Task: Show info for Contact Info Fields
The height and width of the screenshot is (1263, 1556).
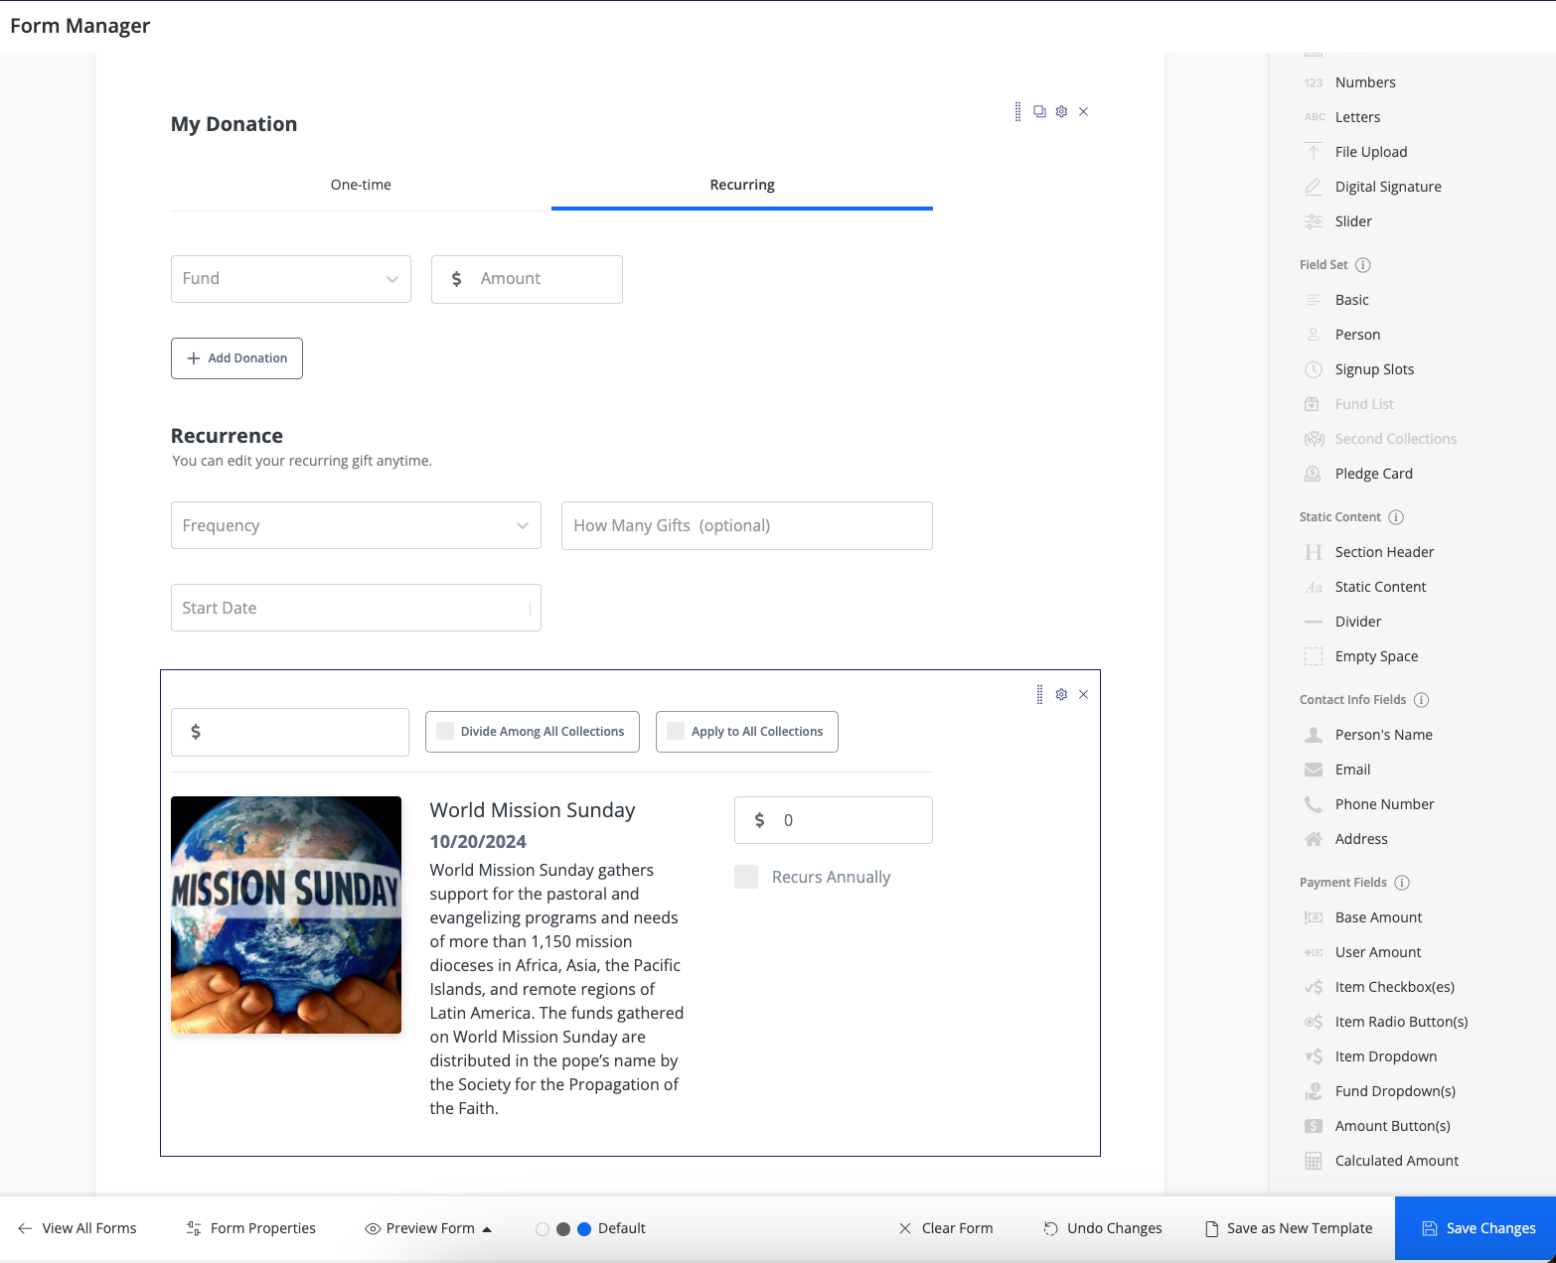Action: [1422, 700]
